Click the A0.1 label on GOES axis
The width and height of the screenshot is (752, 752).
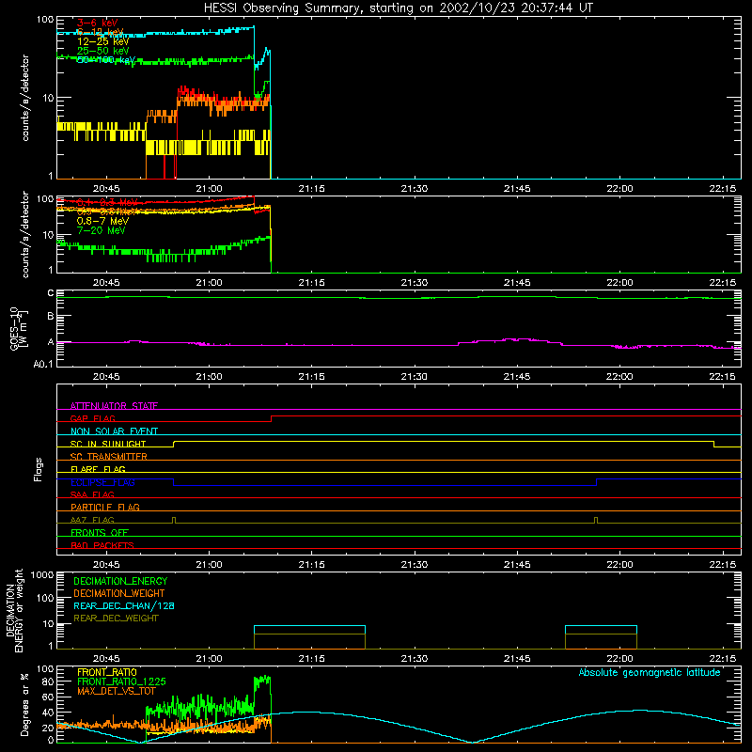(43, 364)
